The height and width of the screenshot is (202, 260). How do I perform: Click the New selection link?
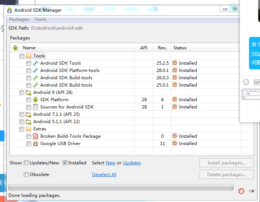coord(111,163)
